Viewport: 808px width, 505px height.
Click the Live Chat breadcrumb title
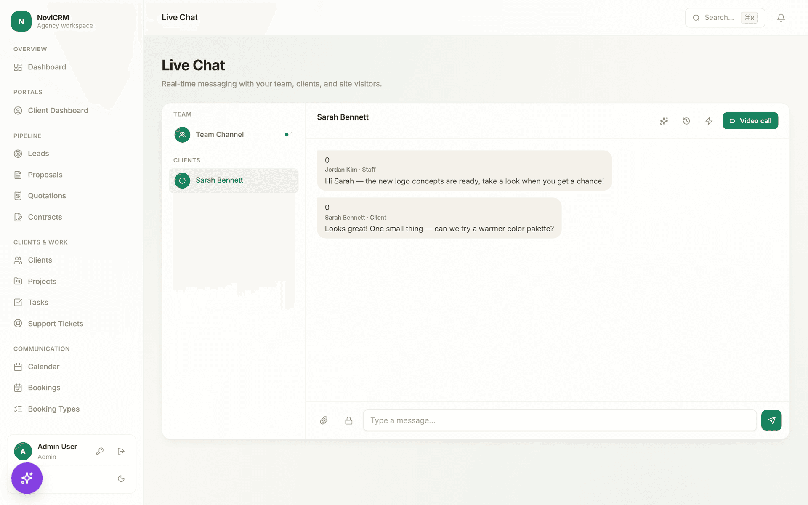pos(179,18)
